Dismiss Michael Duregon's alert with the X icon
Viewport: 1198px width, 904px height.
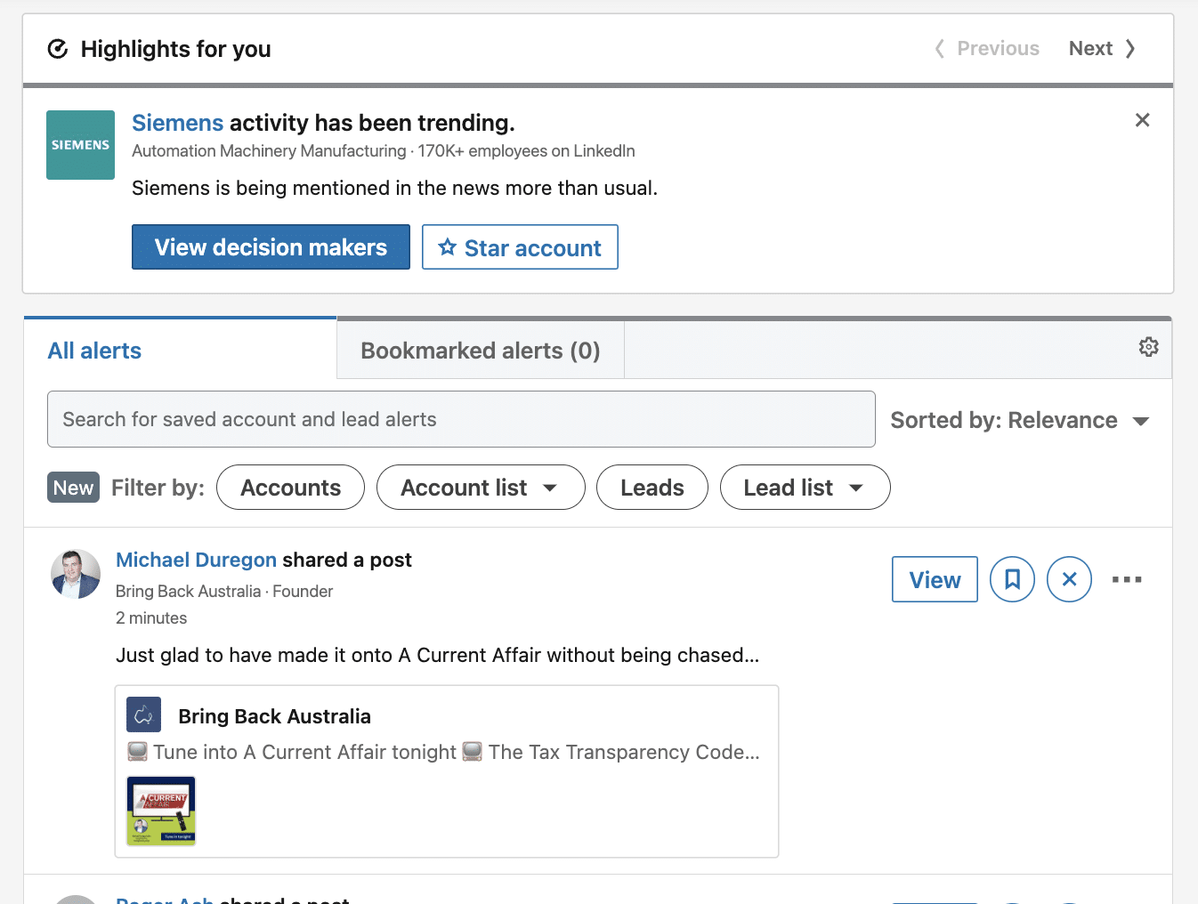tap(1069, 579)
